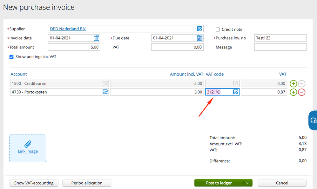Click the Post to ledger button

pos(219,183)
